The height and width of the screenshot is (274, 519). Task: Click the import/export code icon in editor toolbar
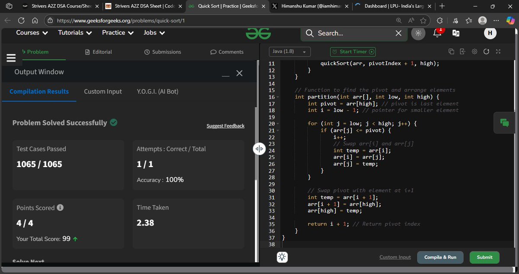point(462,52)
